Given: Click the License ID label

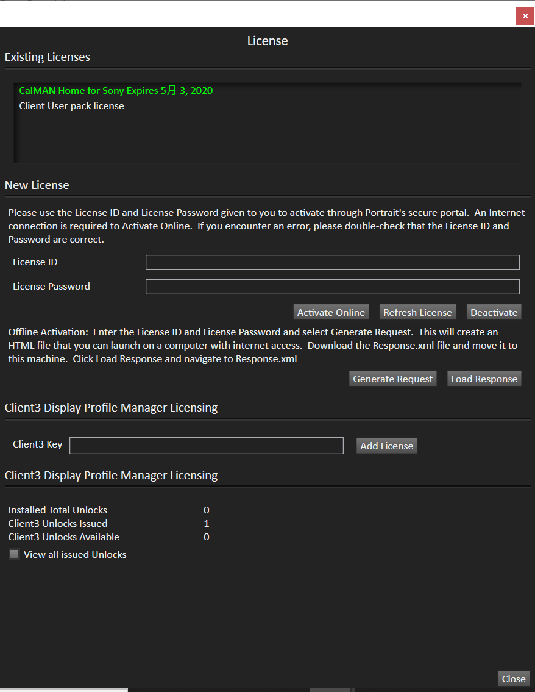Looking at the screenshot, I should click(35, 262).
